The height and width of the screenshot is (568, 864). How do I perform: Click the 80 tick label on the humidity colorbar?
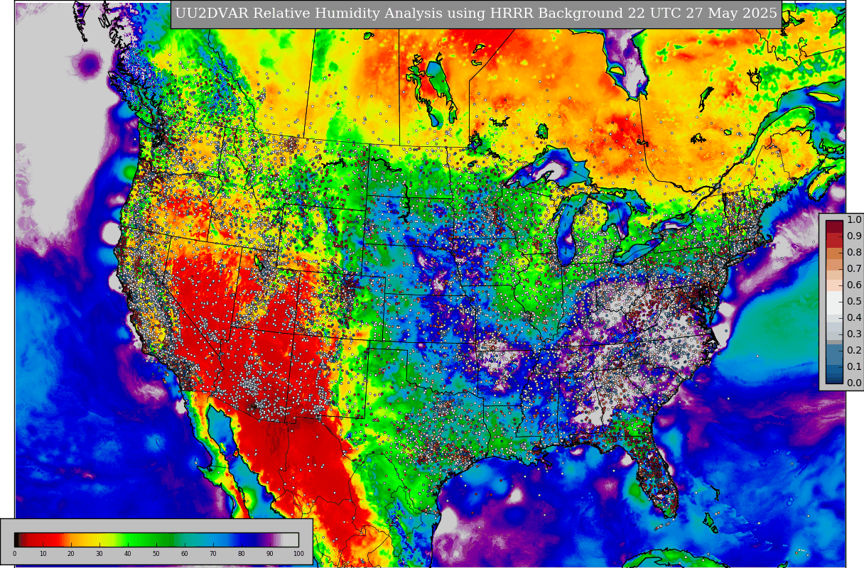pos(242,554)
